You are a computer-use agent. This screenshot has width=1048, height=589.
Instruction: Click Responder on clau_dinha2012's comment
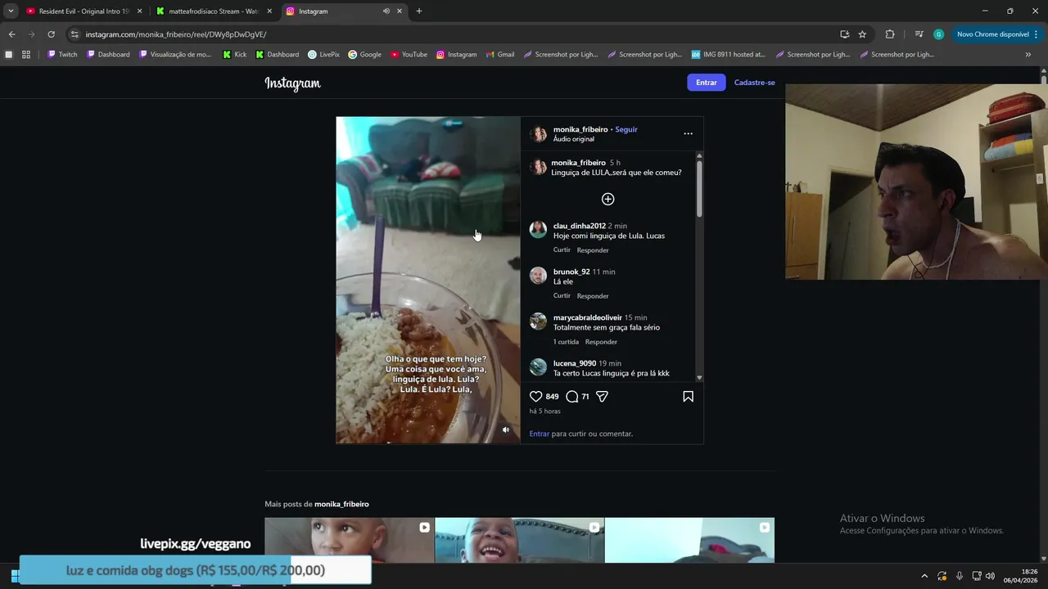[x=593, y=250]
